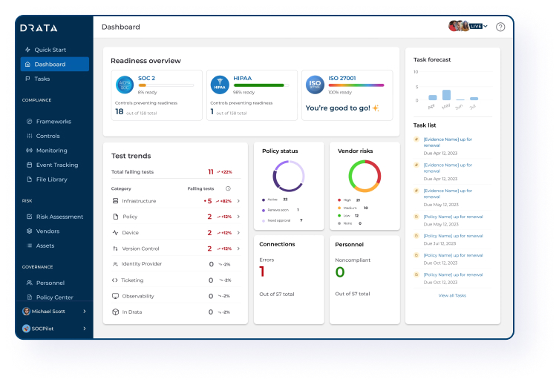Click the Policy Center document icon
The height and width of the screenshot is (385, 559).
pyautogui.click(x=29, y=297)
